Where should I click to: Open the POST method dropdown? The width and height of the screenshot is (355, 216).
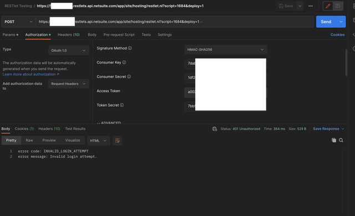18,22
